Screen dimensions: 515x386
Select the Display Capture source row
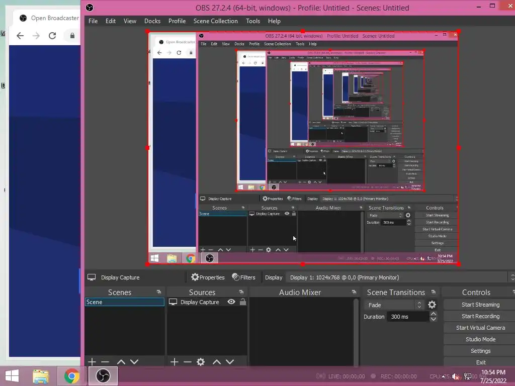[207, 302]
